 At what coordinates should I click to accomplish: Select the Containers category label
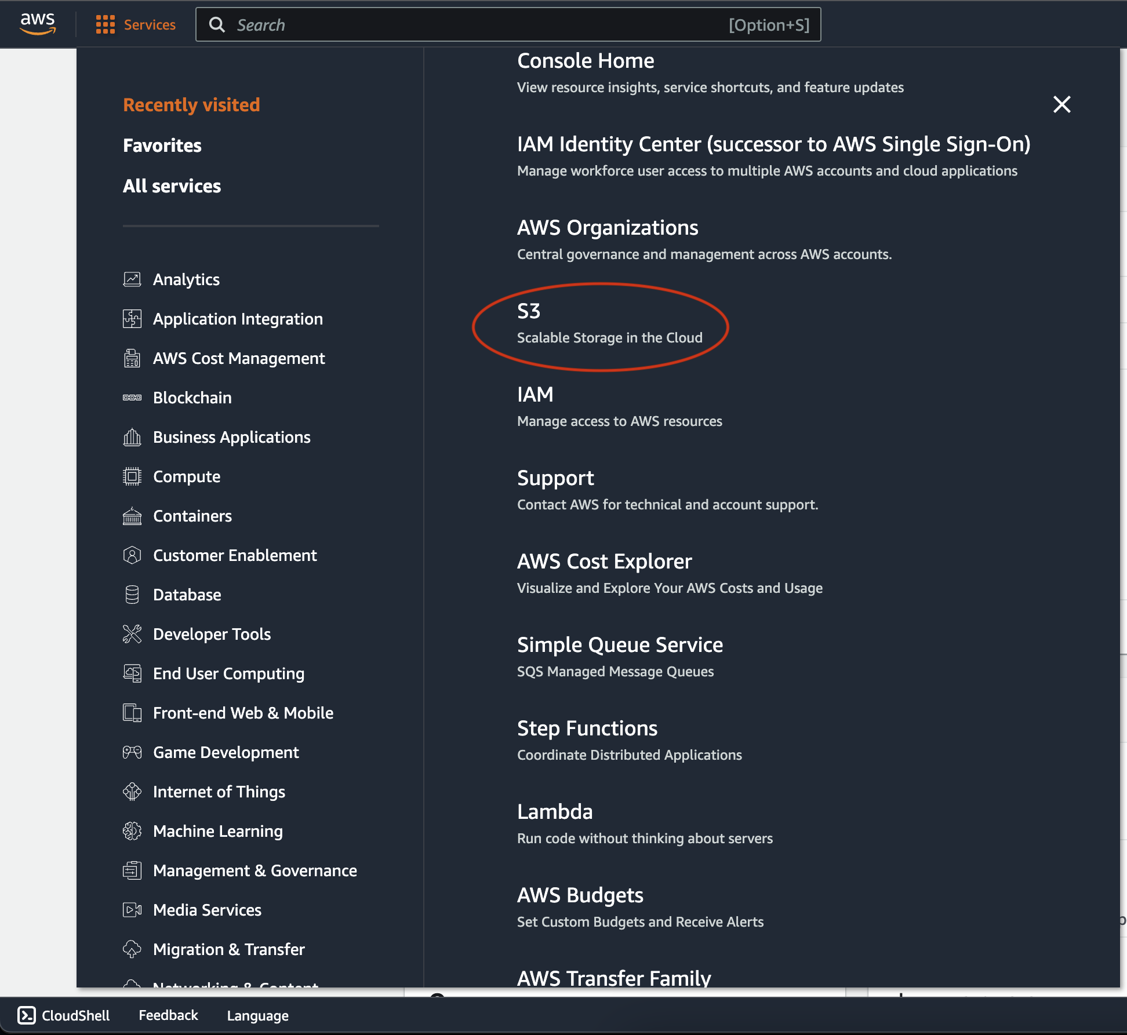192,516
